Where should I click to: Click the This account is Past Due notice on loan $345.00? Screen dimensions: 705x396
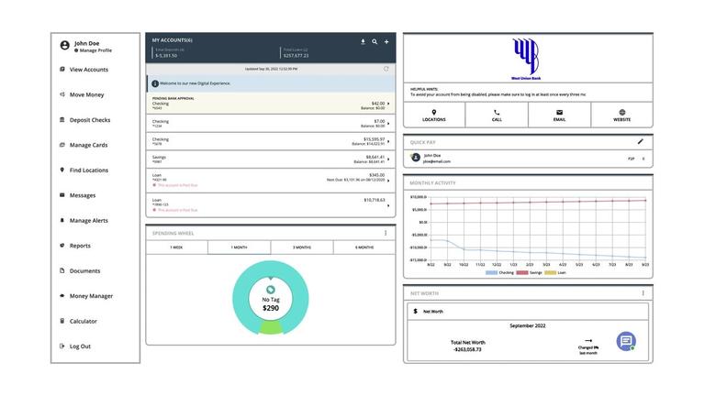[177, 185]
